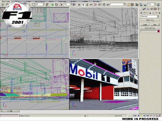
Task: Click the object name input field
Action: [149, 31]
